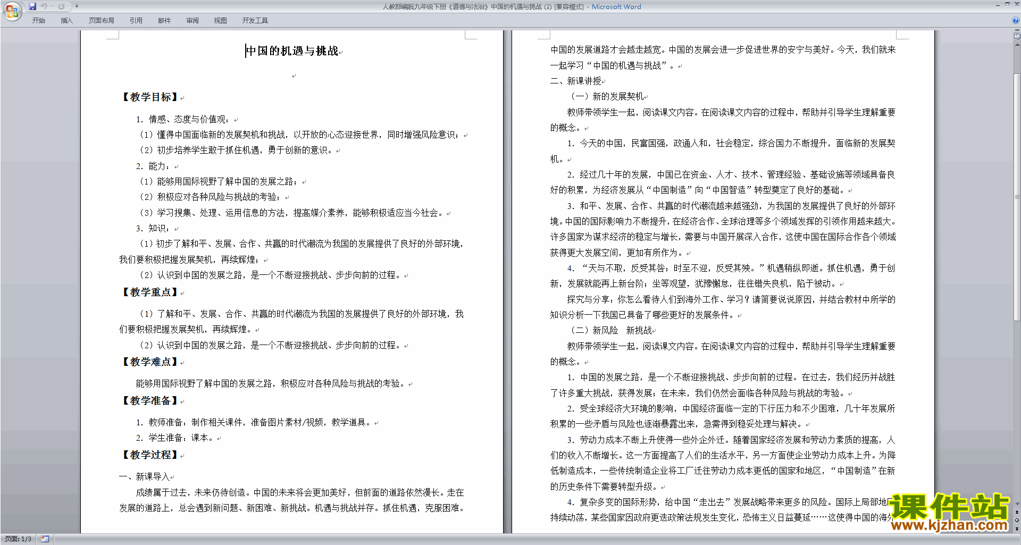
Task: Click the paragraph starting 探究与分享
Action: pyautogui.click(x=723, y=307)
